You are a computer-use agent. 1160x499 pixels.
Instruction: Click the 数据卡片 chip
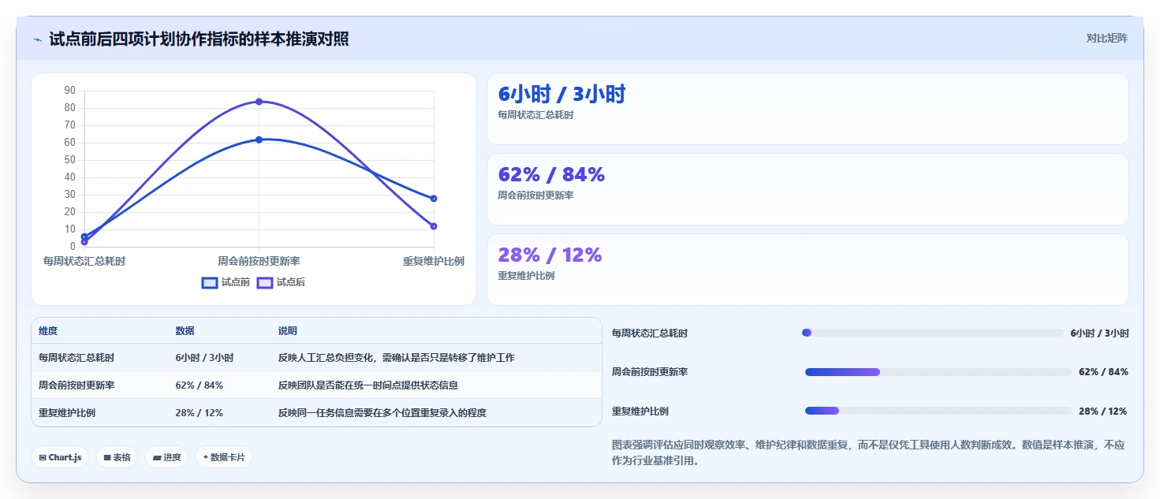click(x=224, y=457)
